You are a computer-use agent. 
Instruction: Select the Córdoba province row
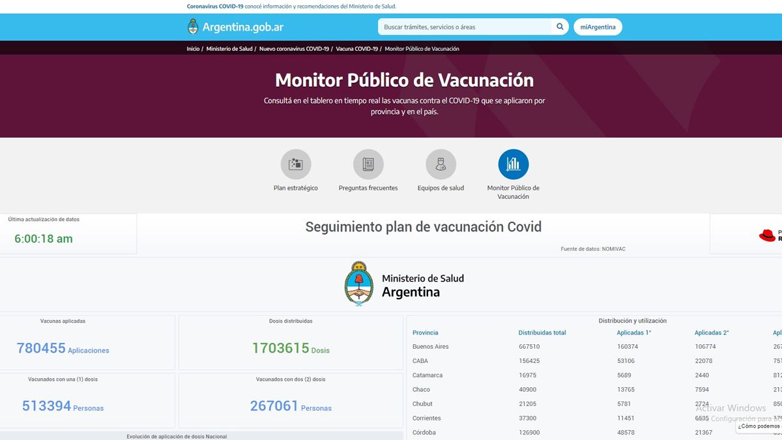point(424,432)
